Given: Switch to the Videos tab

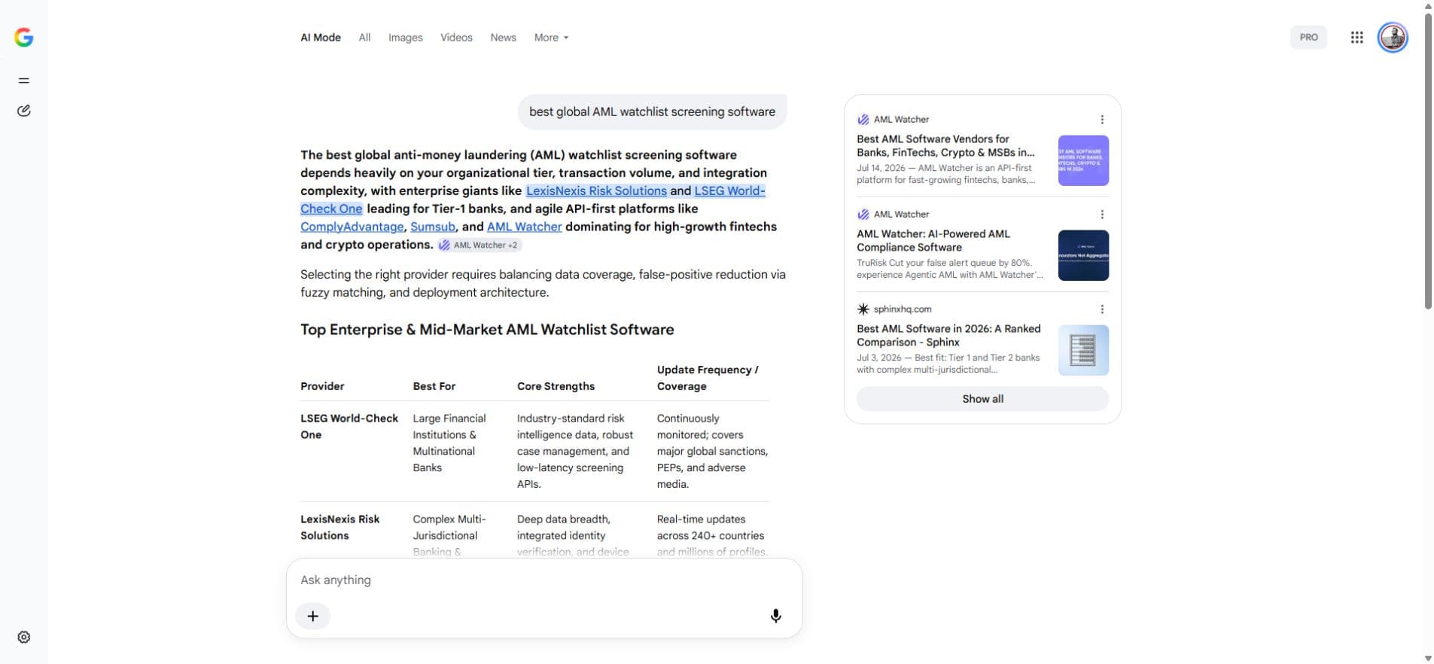Looking at the screenshot, I should point(456,38).
